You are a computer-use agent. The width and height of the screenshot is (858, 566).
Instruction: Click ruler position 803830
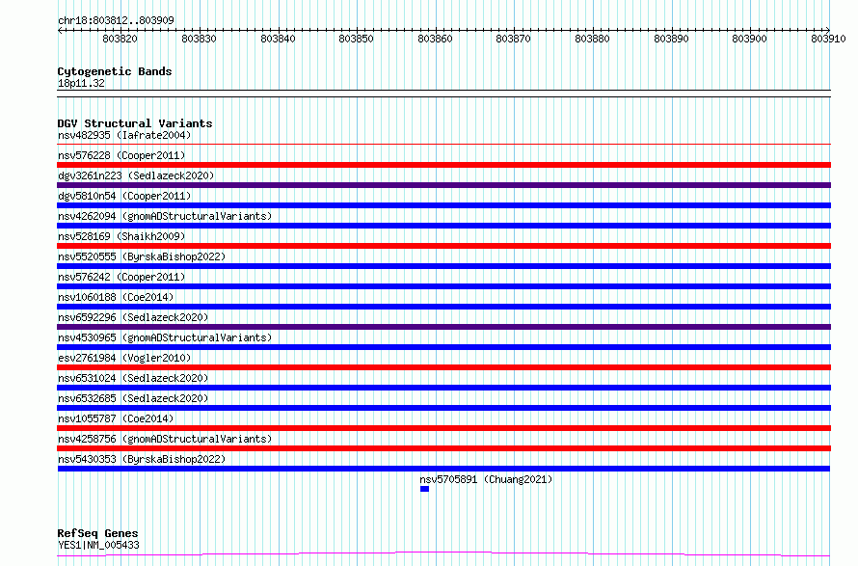coord(199,39)
